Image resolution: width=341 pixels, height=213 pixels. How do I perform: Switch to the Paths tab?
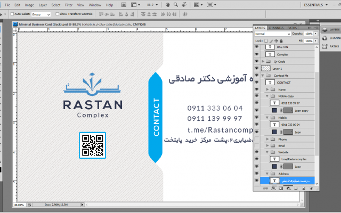pyautogui.click(x=292, y=28)
